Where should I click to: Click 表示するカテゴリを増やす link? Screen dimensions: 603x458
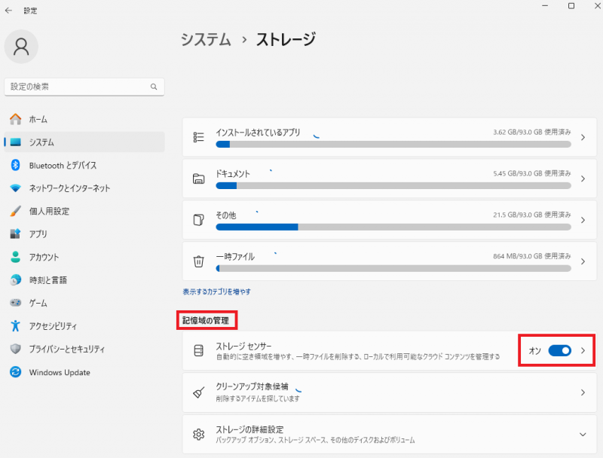pos(217,292)
